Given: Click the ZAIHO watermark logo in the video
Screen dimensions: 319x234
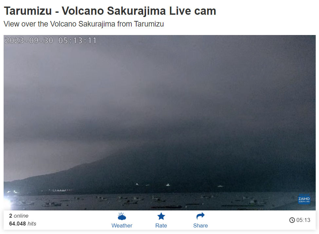Looking at the screenshot, I should pos(304,199).
